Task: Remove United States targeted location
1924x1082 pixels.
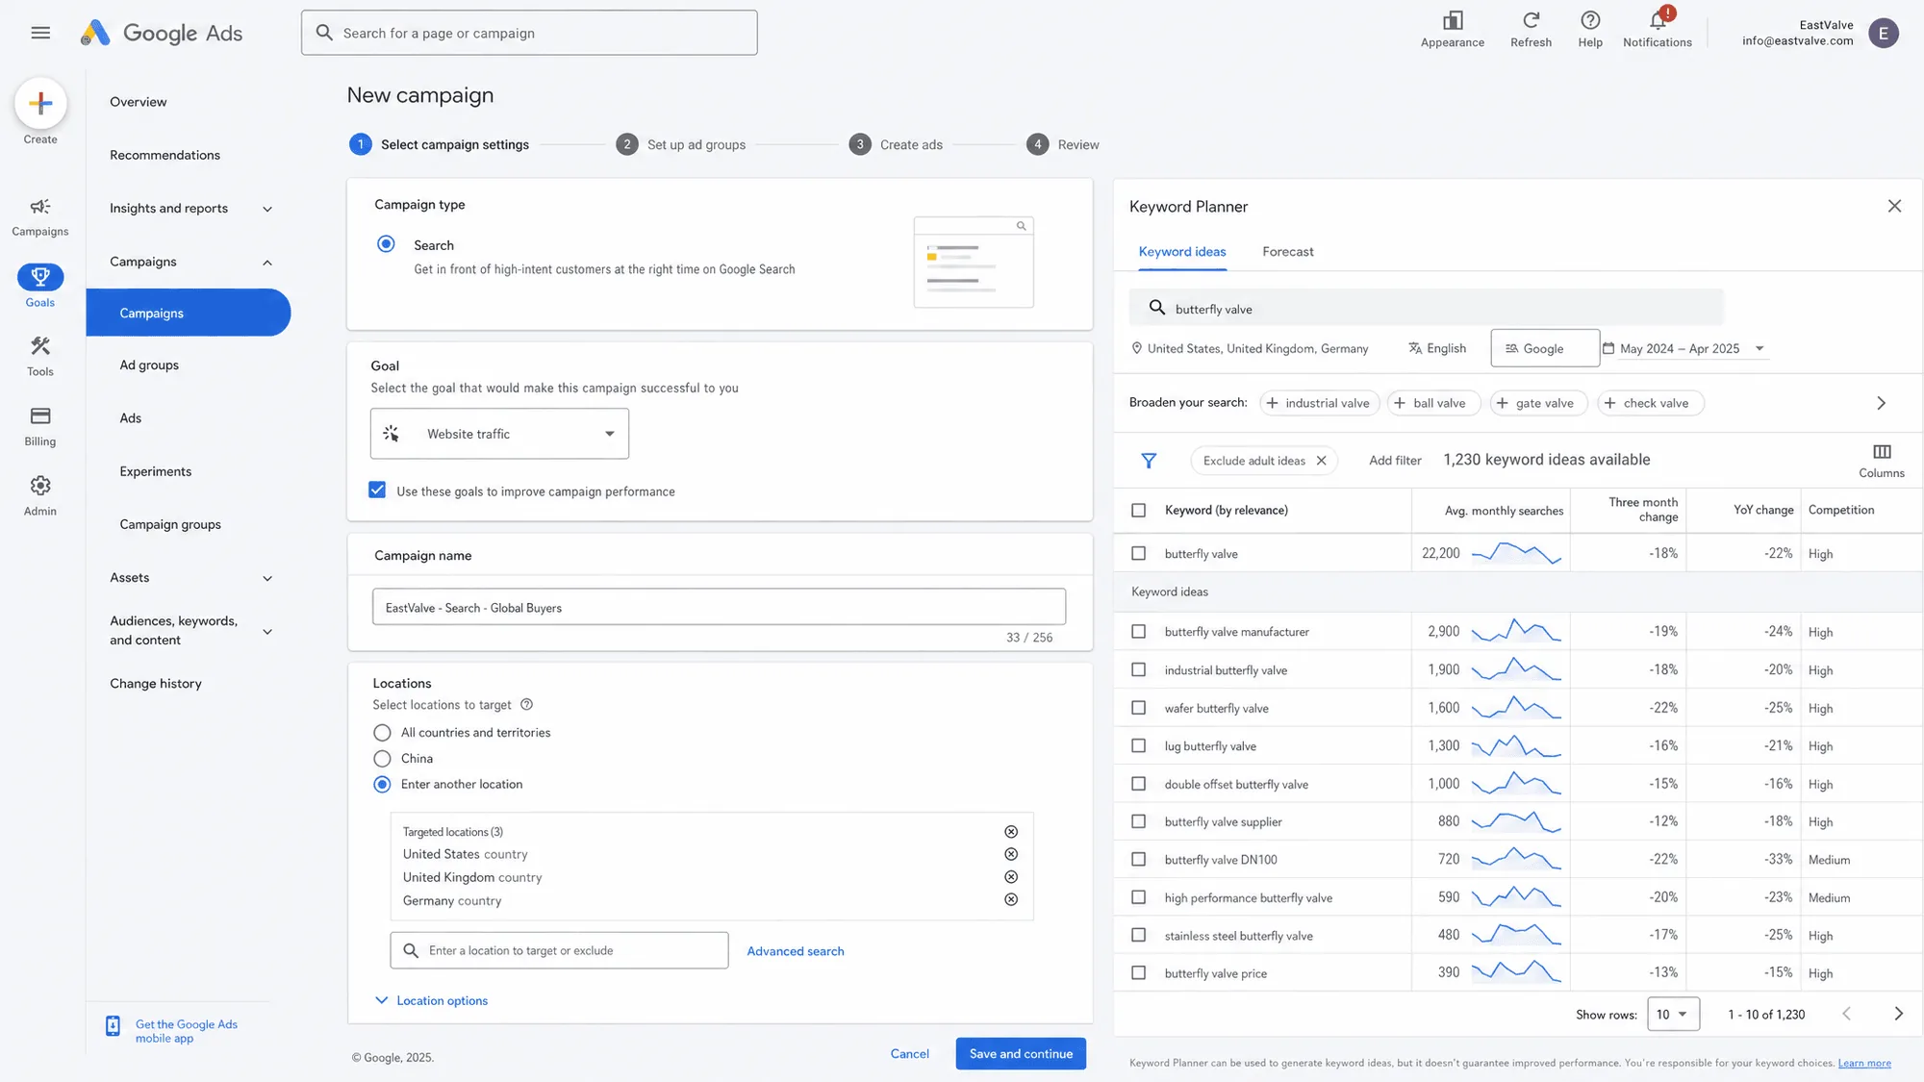Action: point(1011,854)
